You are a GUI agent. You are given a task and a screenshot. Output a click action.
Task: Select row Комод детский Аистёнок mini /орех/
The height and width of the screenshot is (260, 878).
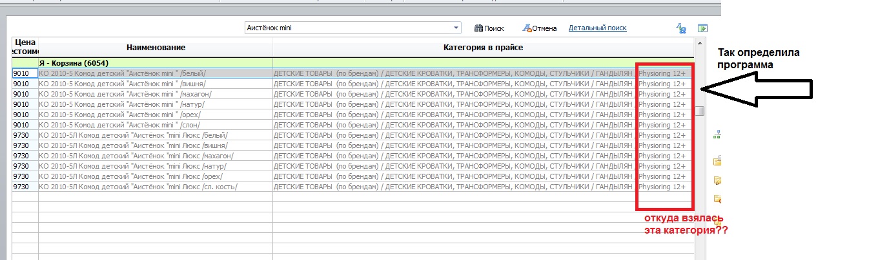click(352, 115)
